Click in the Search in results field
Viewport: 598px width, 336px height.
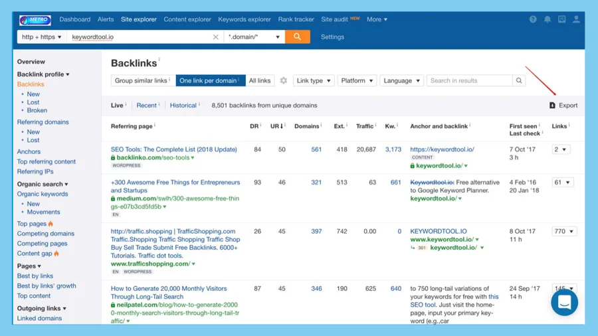click(470, 80)
